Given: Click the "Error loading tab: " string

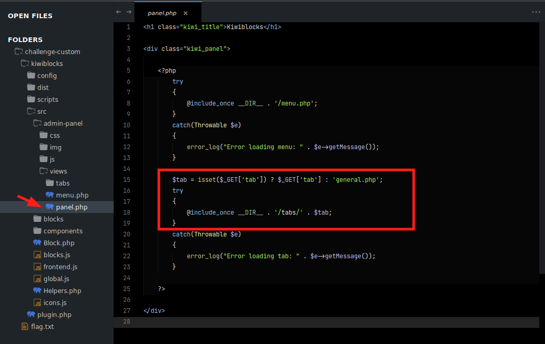Looking at the screenshot, I should 262,256.
